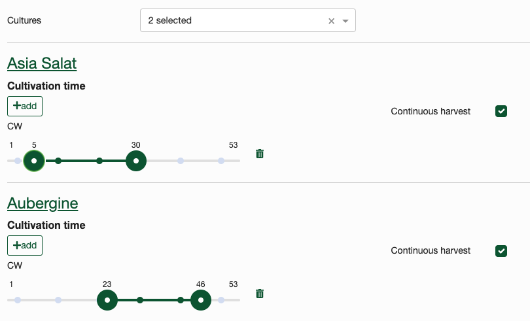Select Aubergine start handle at week 23
The width and height of the screenshot is (530, 321).
(107, 300)
